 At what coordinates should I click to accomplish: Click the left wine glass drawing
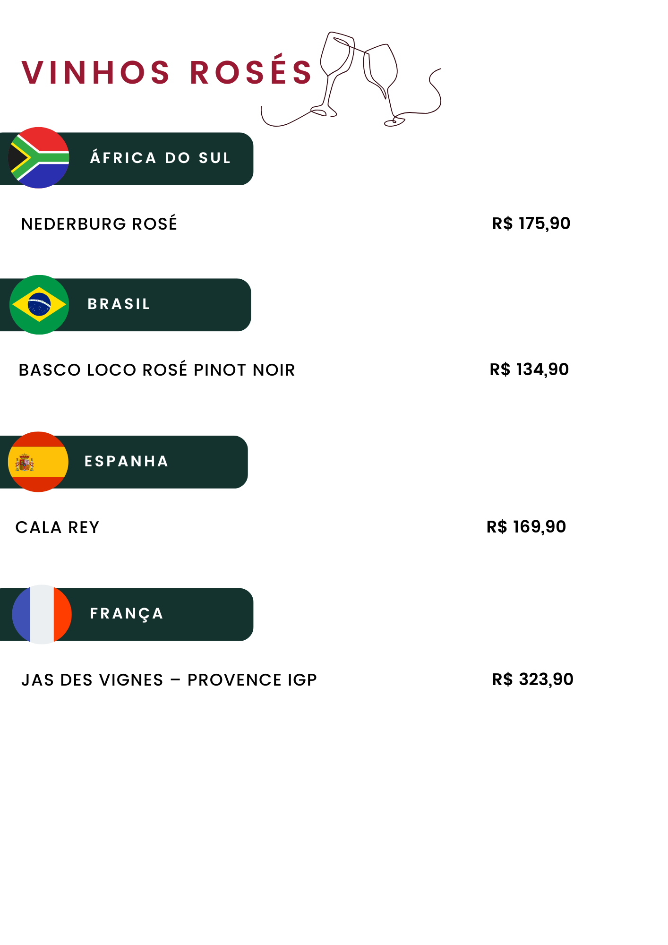pyautogui.click(x=334, y=71)
